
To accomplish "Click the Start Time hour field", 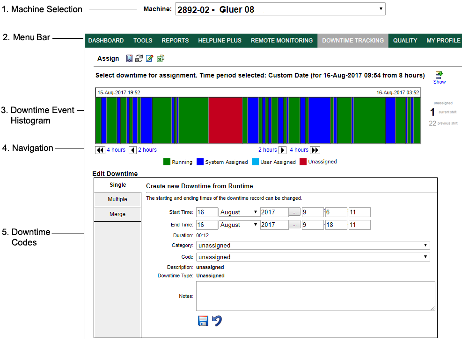I will [x=313, y=212].
